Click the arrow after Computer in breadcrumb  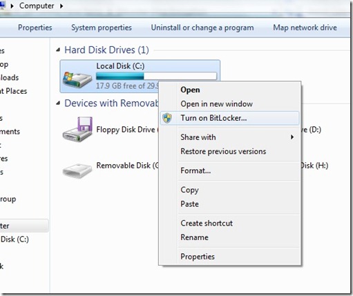61,6
